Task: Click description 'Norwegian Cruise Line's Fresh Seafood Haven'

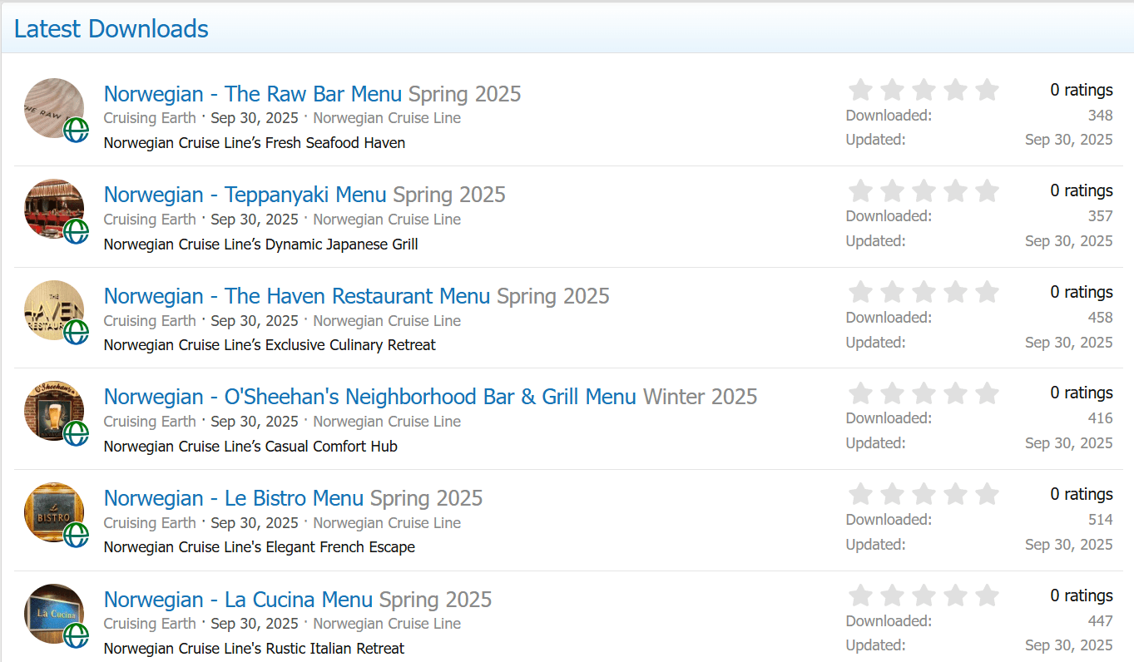Action: click(255, 143)
